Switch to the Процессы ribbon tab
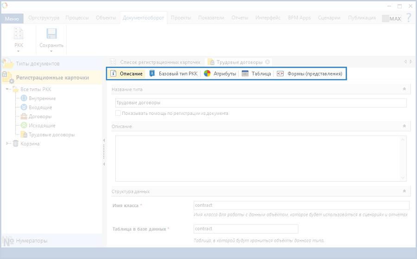This screenshot has width=417, height=259. 77,18
